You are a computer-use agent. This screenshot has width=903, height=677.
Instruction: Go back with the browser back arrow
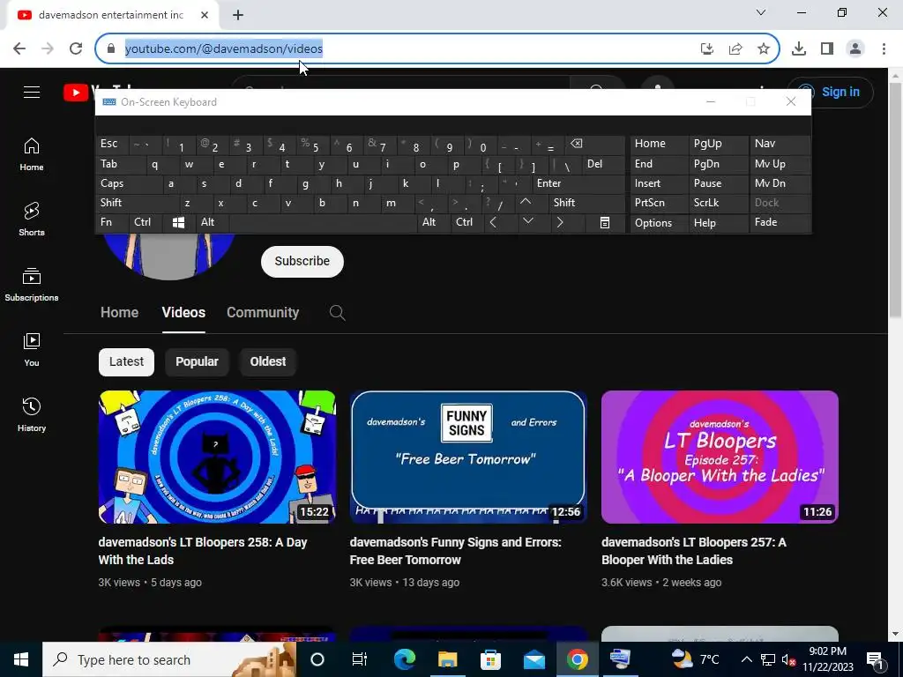pos(19,48)
